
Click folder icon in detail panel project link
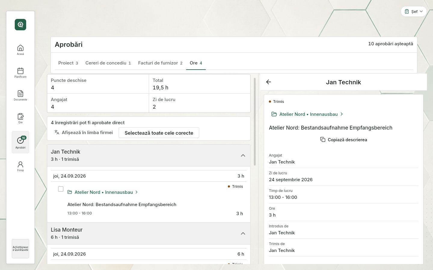[274, 114]
